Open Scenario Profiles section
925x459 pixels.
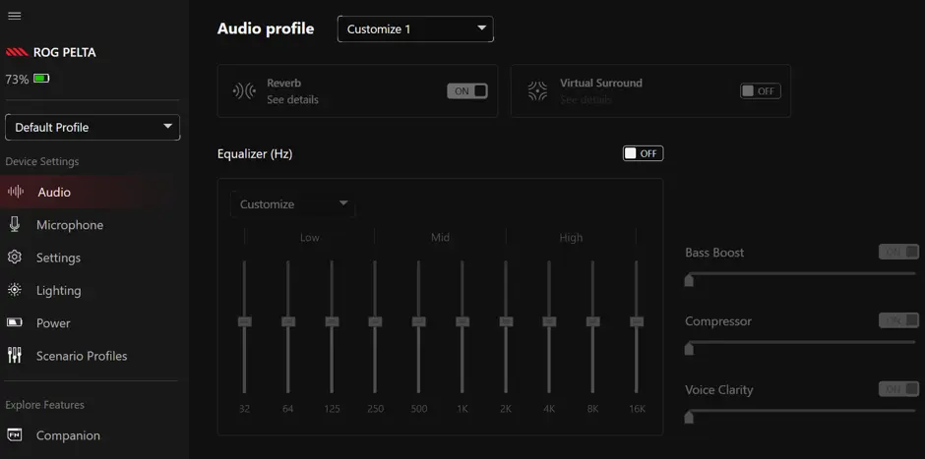coord(94,356)
